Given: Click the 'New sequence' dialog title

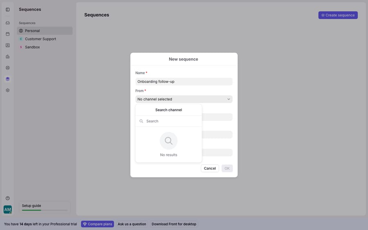Looking at the screenshot, I should tap(184, 59).
